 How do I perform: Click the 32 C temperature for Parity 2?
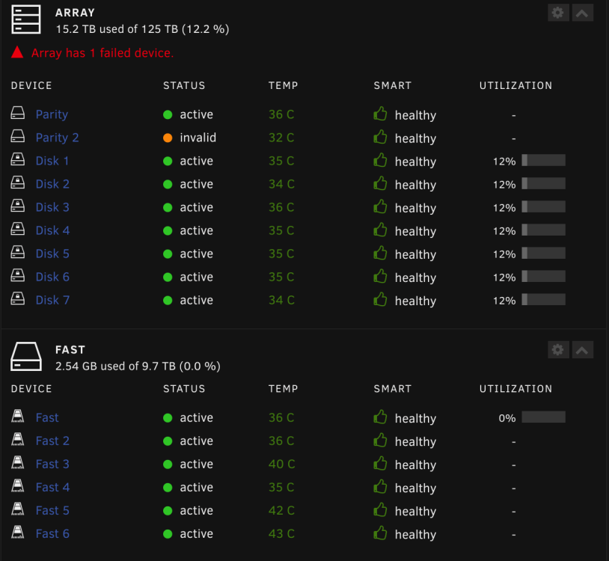pos(281,138)
